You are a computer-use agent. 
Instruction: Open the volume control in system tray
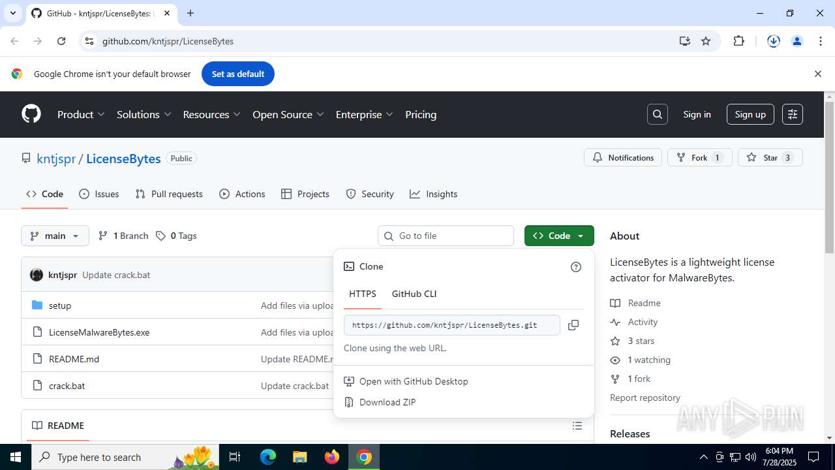(x=751, y=457)
